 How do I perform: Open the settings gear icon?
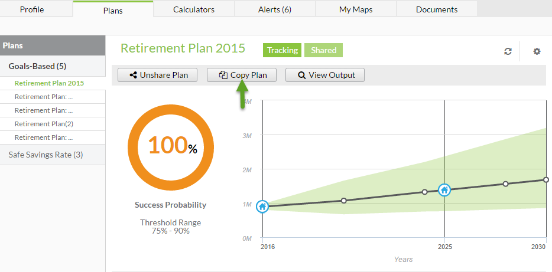click(x=537, y=52)
